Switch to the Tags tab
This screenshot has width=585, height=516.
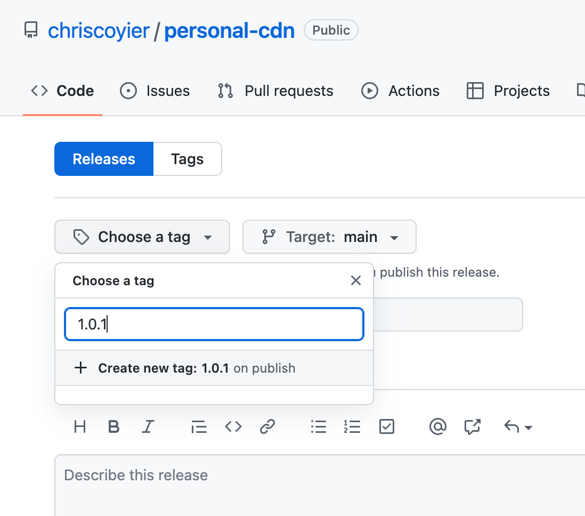(187, 159)
